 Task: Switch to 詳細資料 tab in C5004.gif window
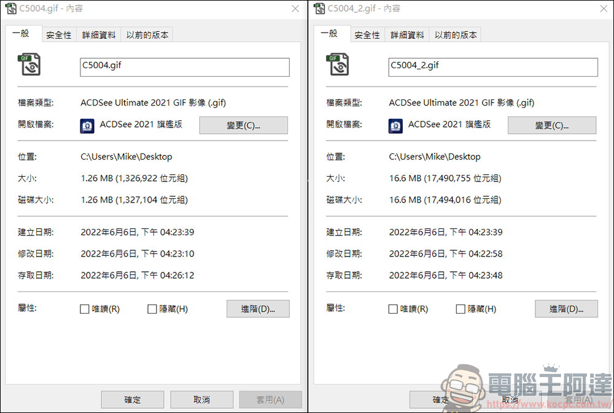[x=99, y=35]
